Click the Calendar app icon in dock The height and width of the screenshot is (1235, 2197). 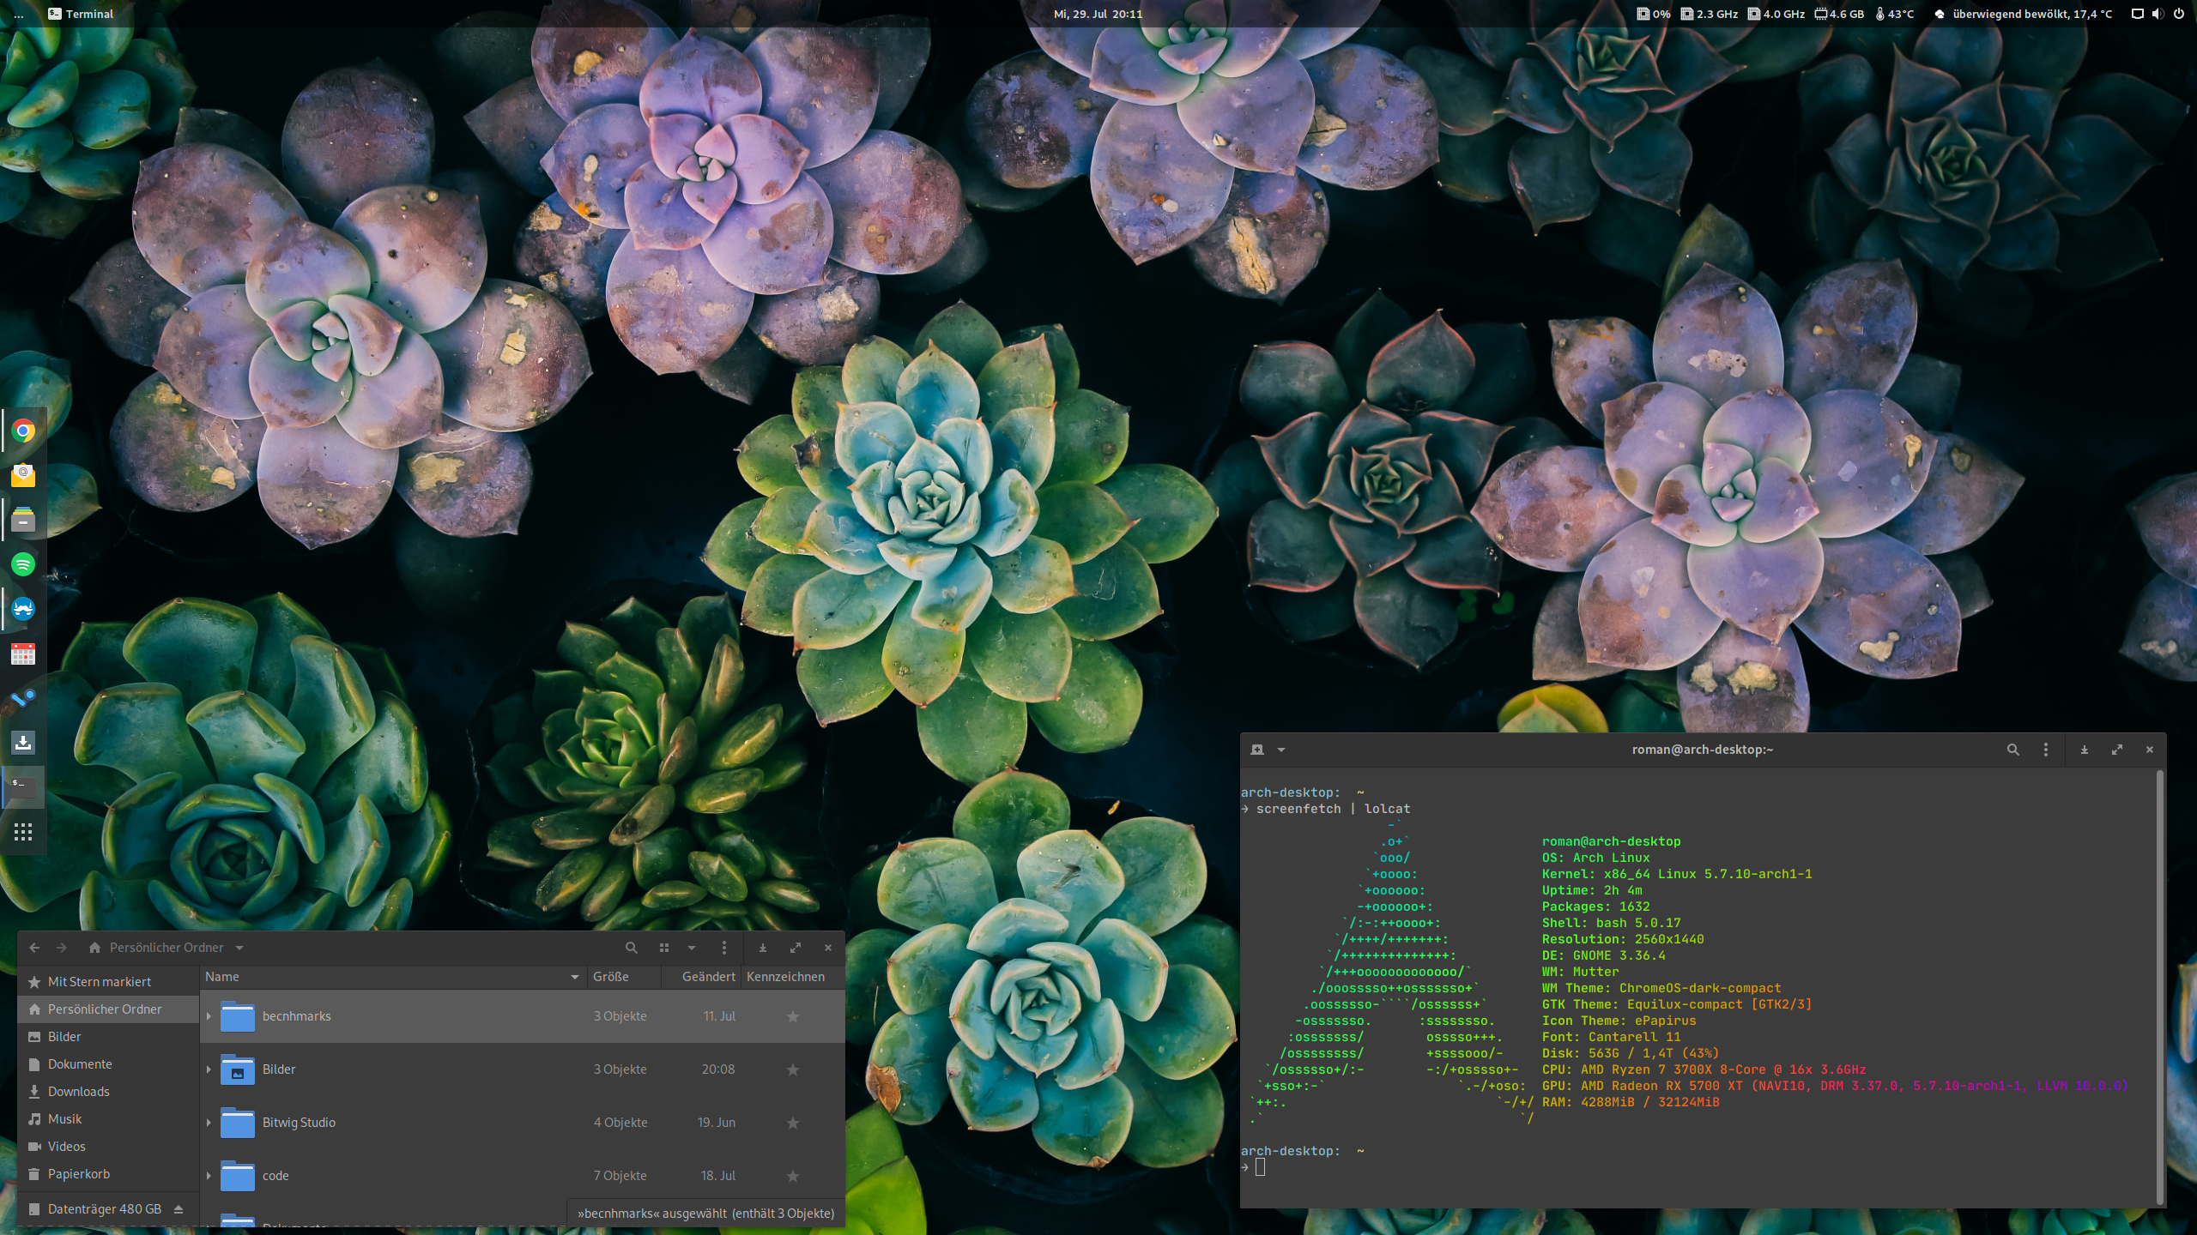coord(22,653)
